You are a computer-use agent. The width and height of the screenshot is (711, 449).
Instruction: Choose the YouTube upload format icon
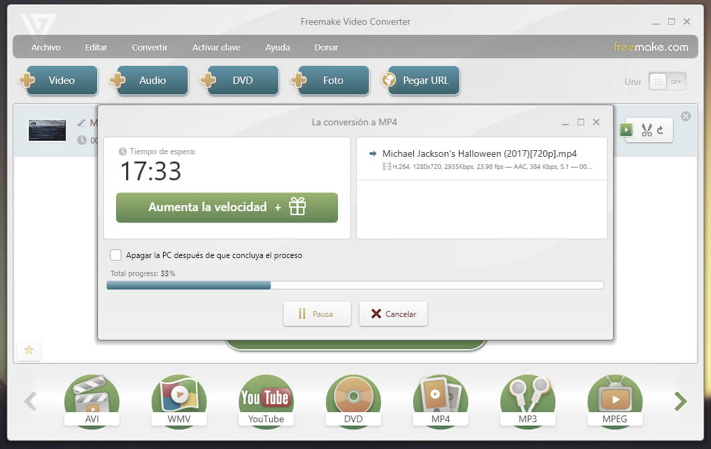(266, 401)
